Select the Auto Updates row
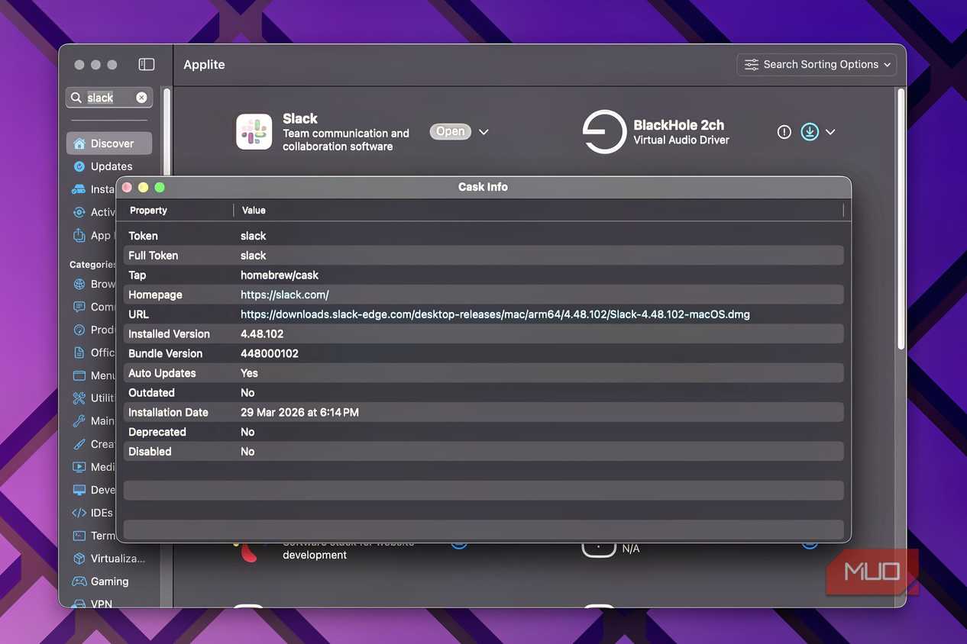Screen dimensions: 967x644 (x=483, y=373)
